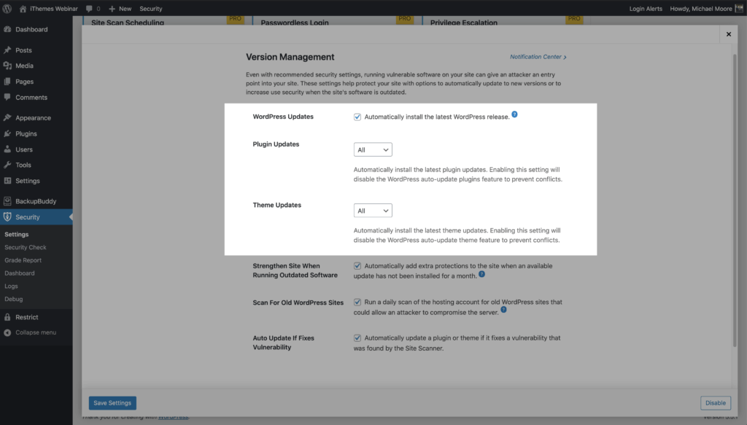This screenshot has width=747, height=425.
Task: Click the Settings sliders icon in sidebar
Action: pos(7,180)
